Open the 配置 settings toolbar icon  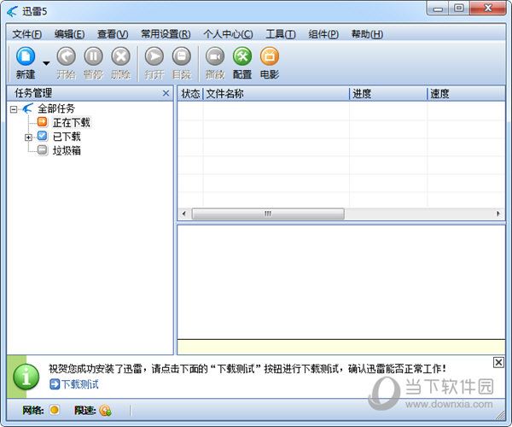pyautogui.click(x=242, y=56)
